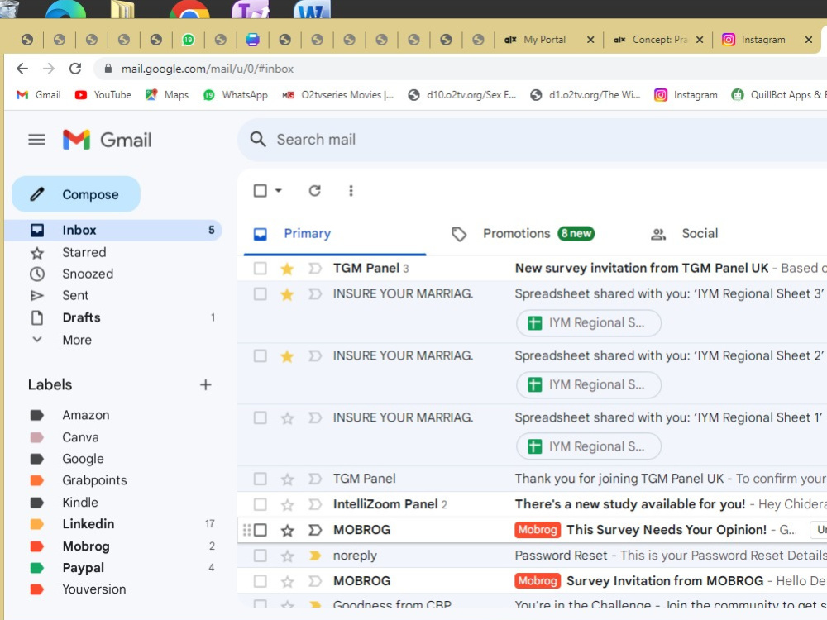Unstar the IYM Regional Sheet 2 email
This screenshot has height=620, width=827.
click(x=287, y=356)
